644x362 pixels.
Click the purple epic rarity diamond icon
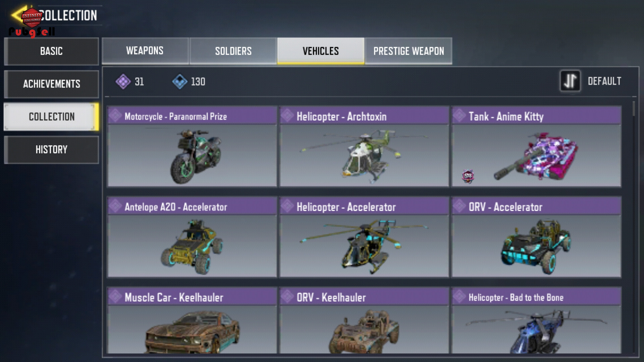pos(123,81)
